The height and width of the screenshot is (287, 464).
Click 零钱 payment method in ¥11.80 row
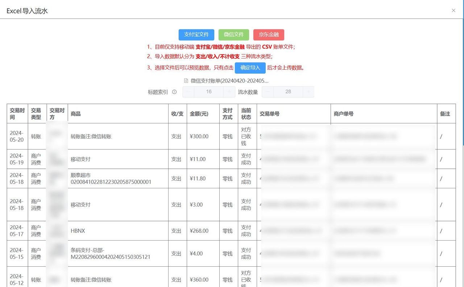click(x=227, y=179)
